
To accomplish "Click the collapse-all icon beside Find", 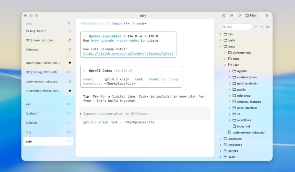I will pyautogui.click(x=262, y=27).
